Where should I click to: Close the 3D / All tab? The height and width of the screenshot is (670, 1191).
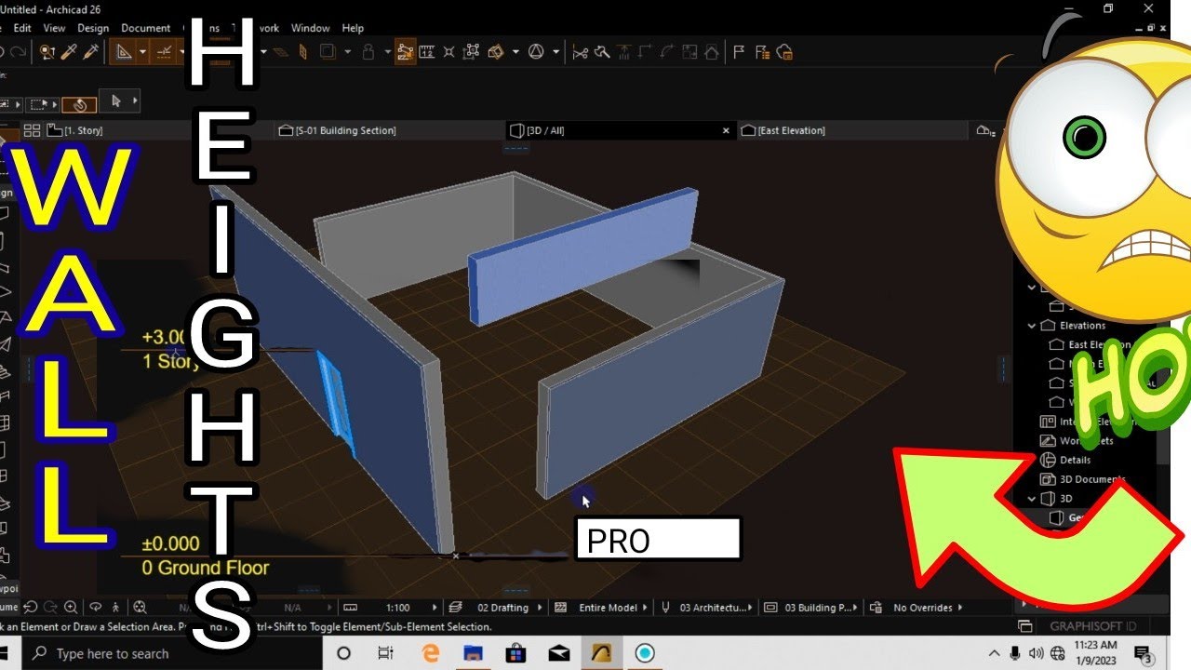[727, 131]
